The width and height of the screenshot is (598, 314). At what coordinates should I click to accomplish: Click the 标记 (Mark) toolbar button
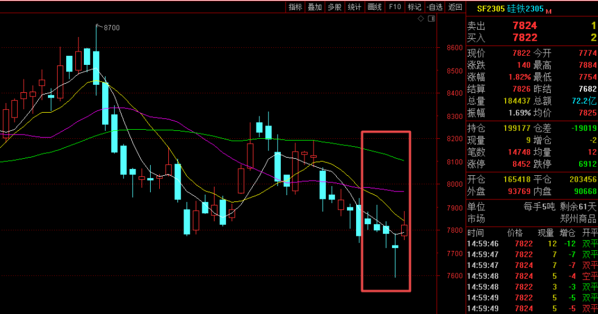point(414,7)
